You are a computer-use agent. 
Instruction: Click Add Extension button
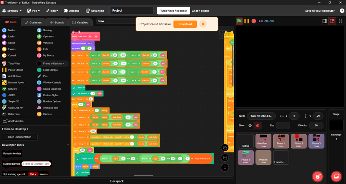(x=35, y=121)
